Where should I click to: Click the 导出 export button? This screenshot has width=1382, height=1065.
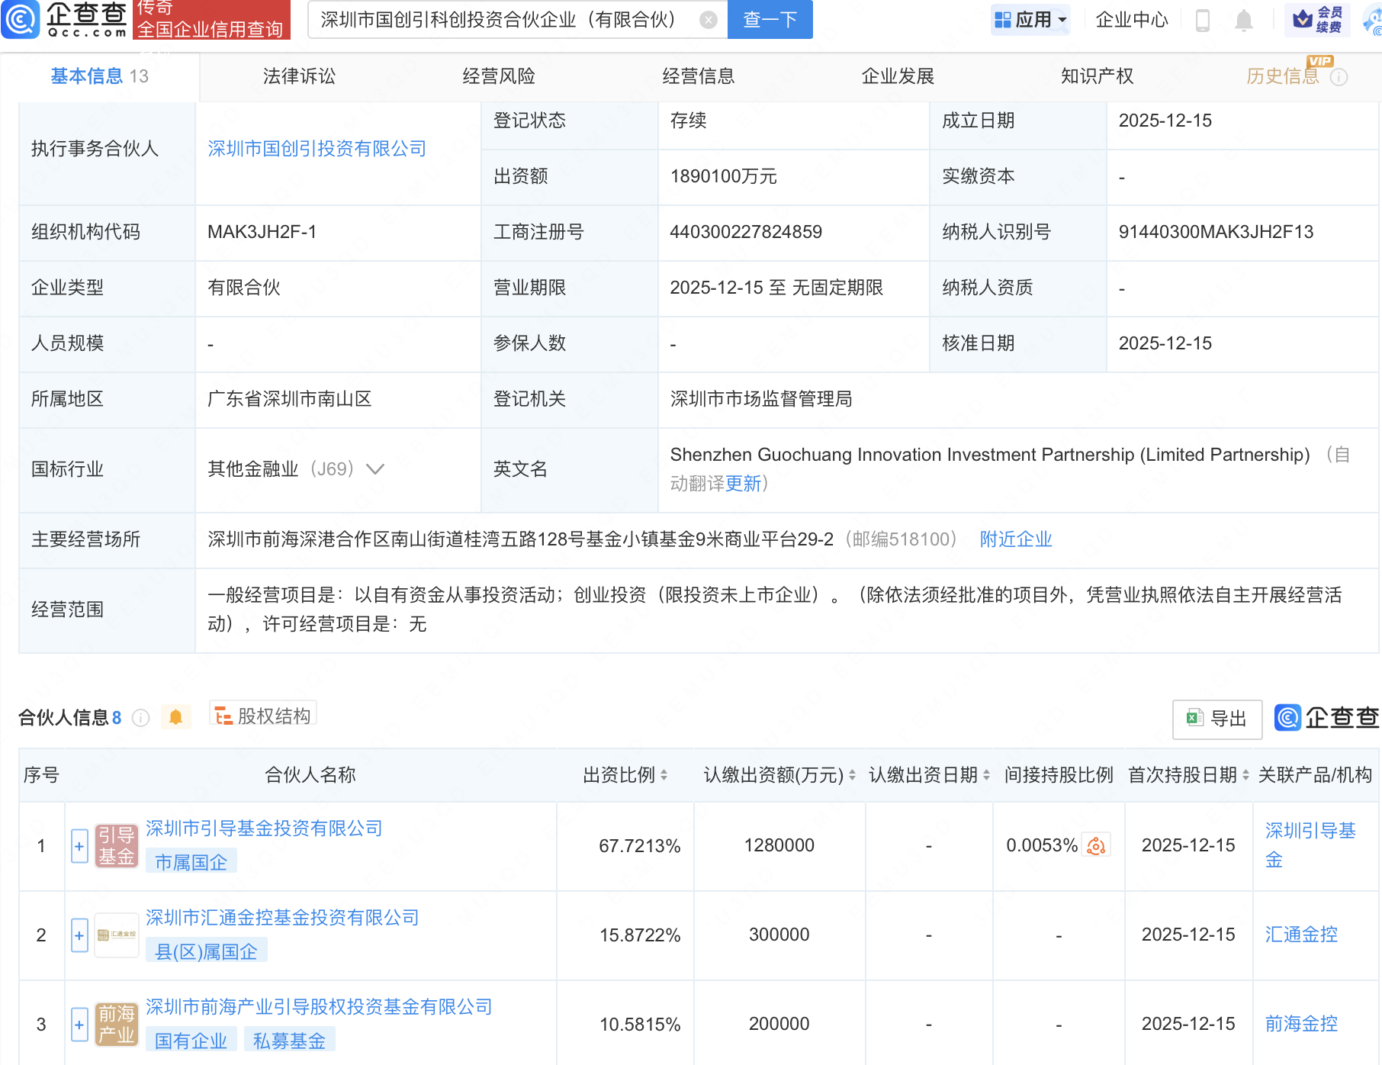click(x=1216, y=719)
